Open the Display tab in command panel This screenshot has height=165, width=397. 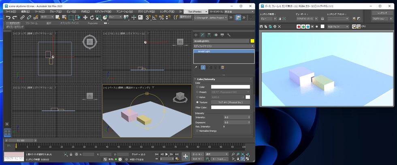click(222, 35)
